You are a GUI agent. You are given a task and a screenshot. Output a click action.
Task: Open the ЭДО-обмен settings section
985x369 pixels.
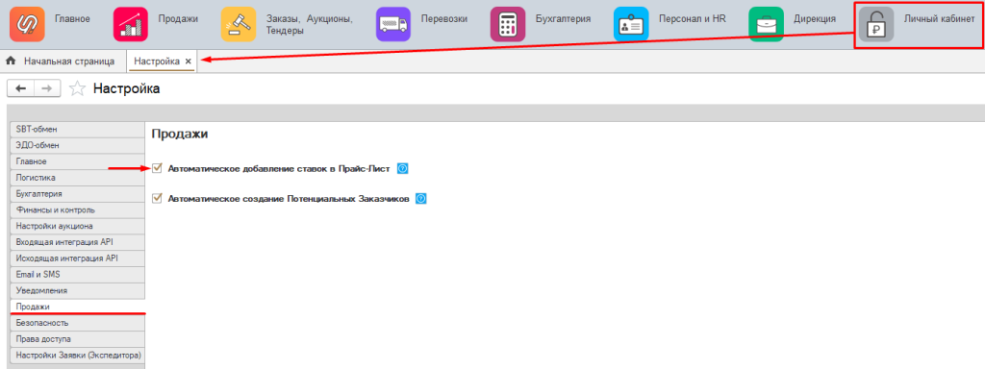(78, 146)
